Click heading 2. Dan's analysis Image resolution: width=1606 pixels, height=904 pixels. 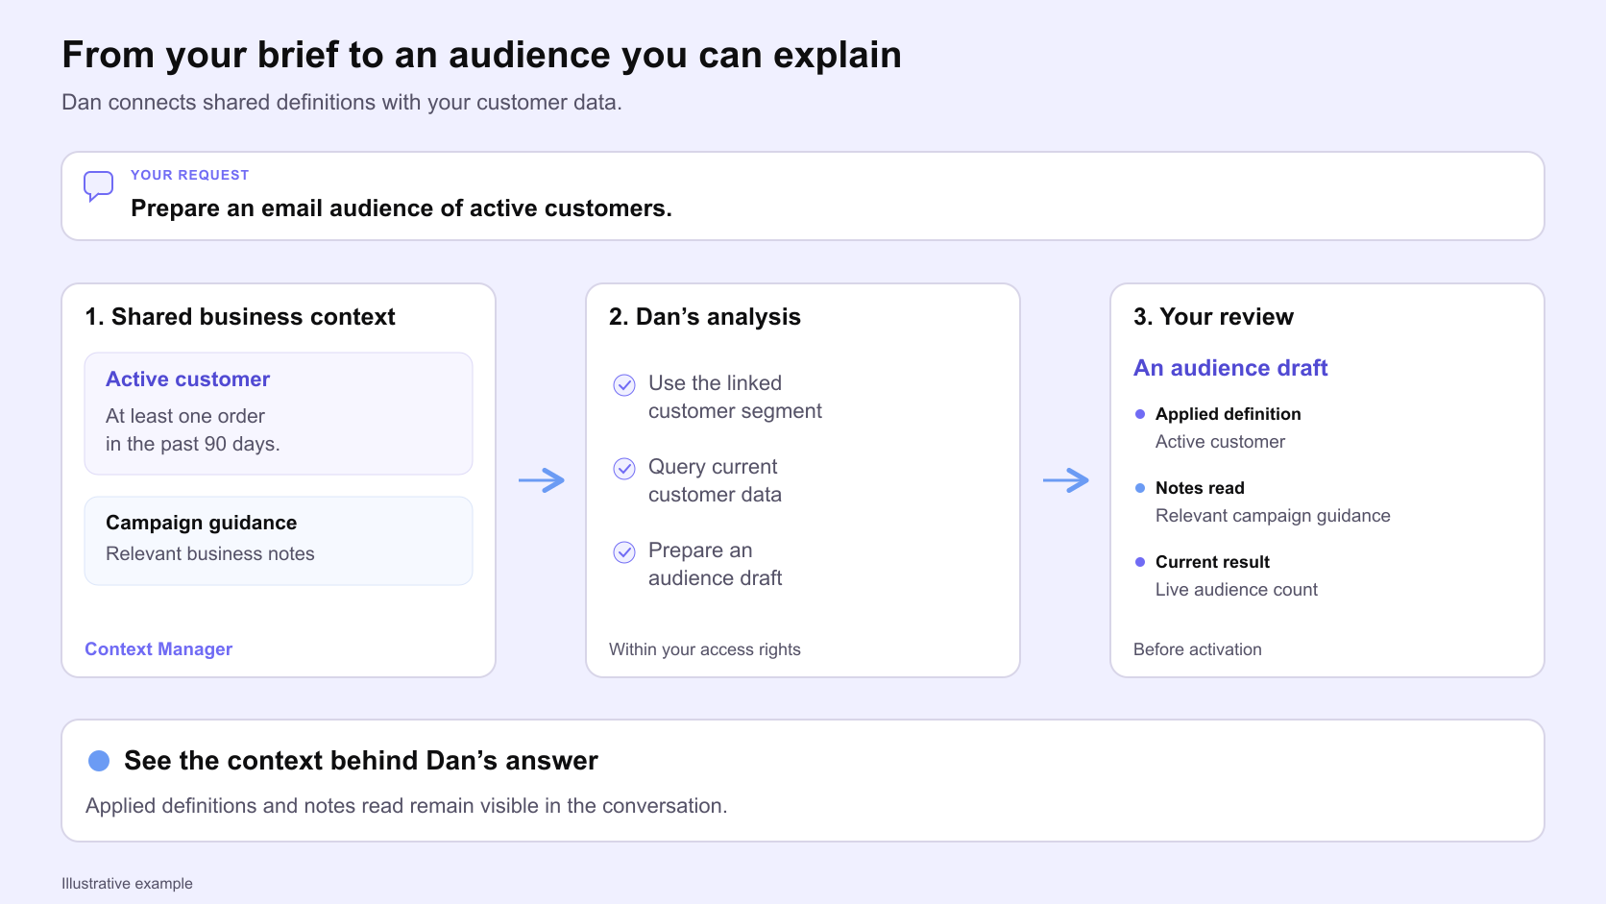pyautogui.click(x=705, y=317)
